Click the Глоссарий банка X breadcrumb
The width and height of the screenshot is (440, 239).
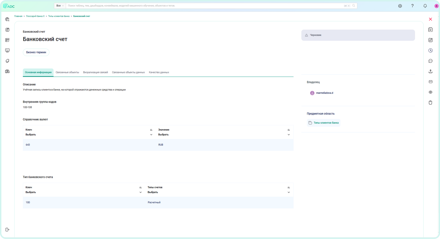(35, 16)
